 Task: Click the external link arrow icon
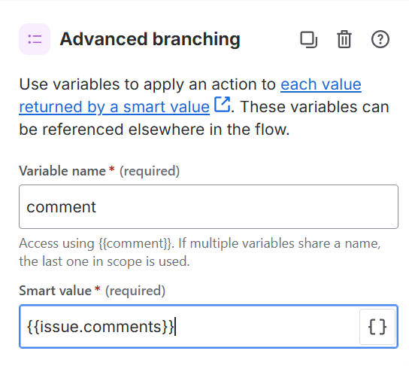(x=222, y=104)
